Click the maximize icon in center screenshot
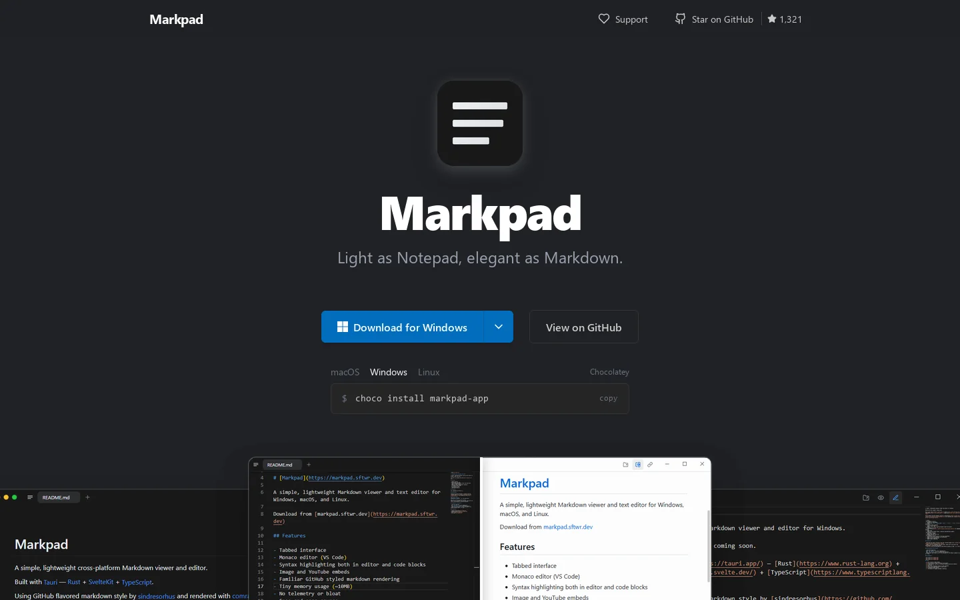The width and height of the screenshot is (960, 600). [x=685, y=464]
